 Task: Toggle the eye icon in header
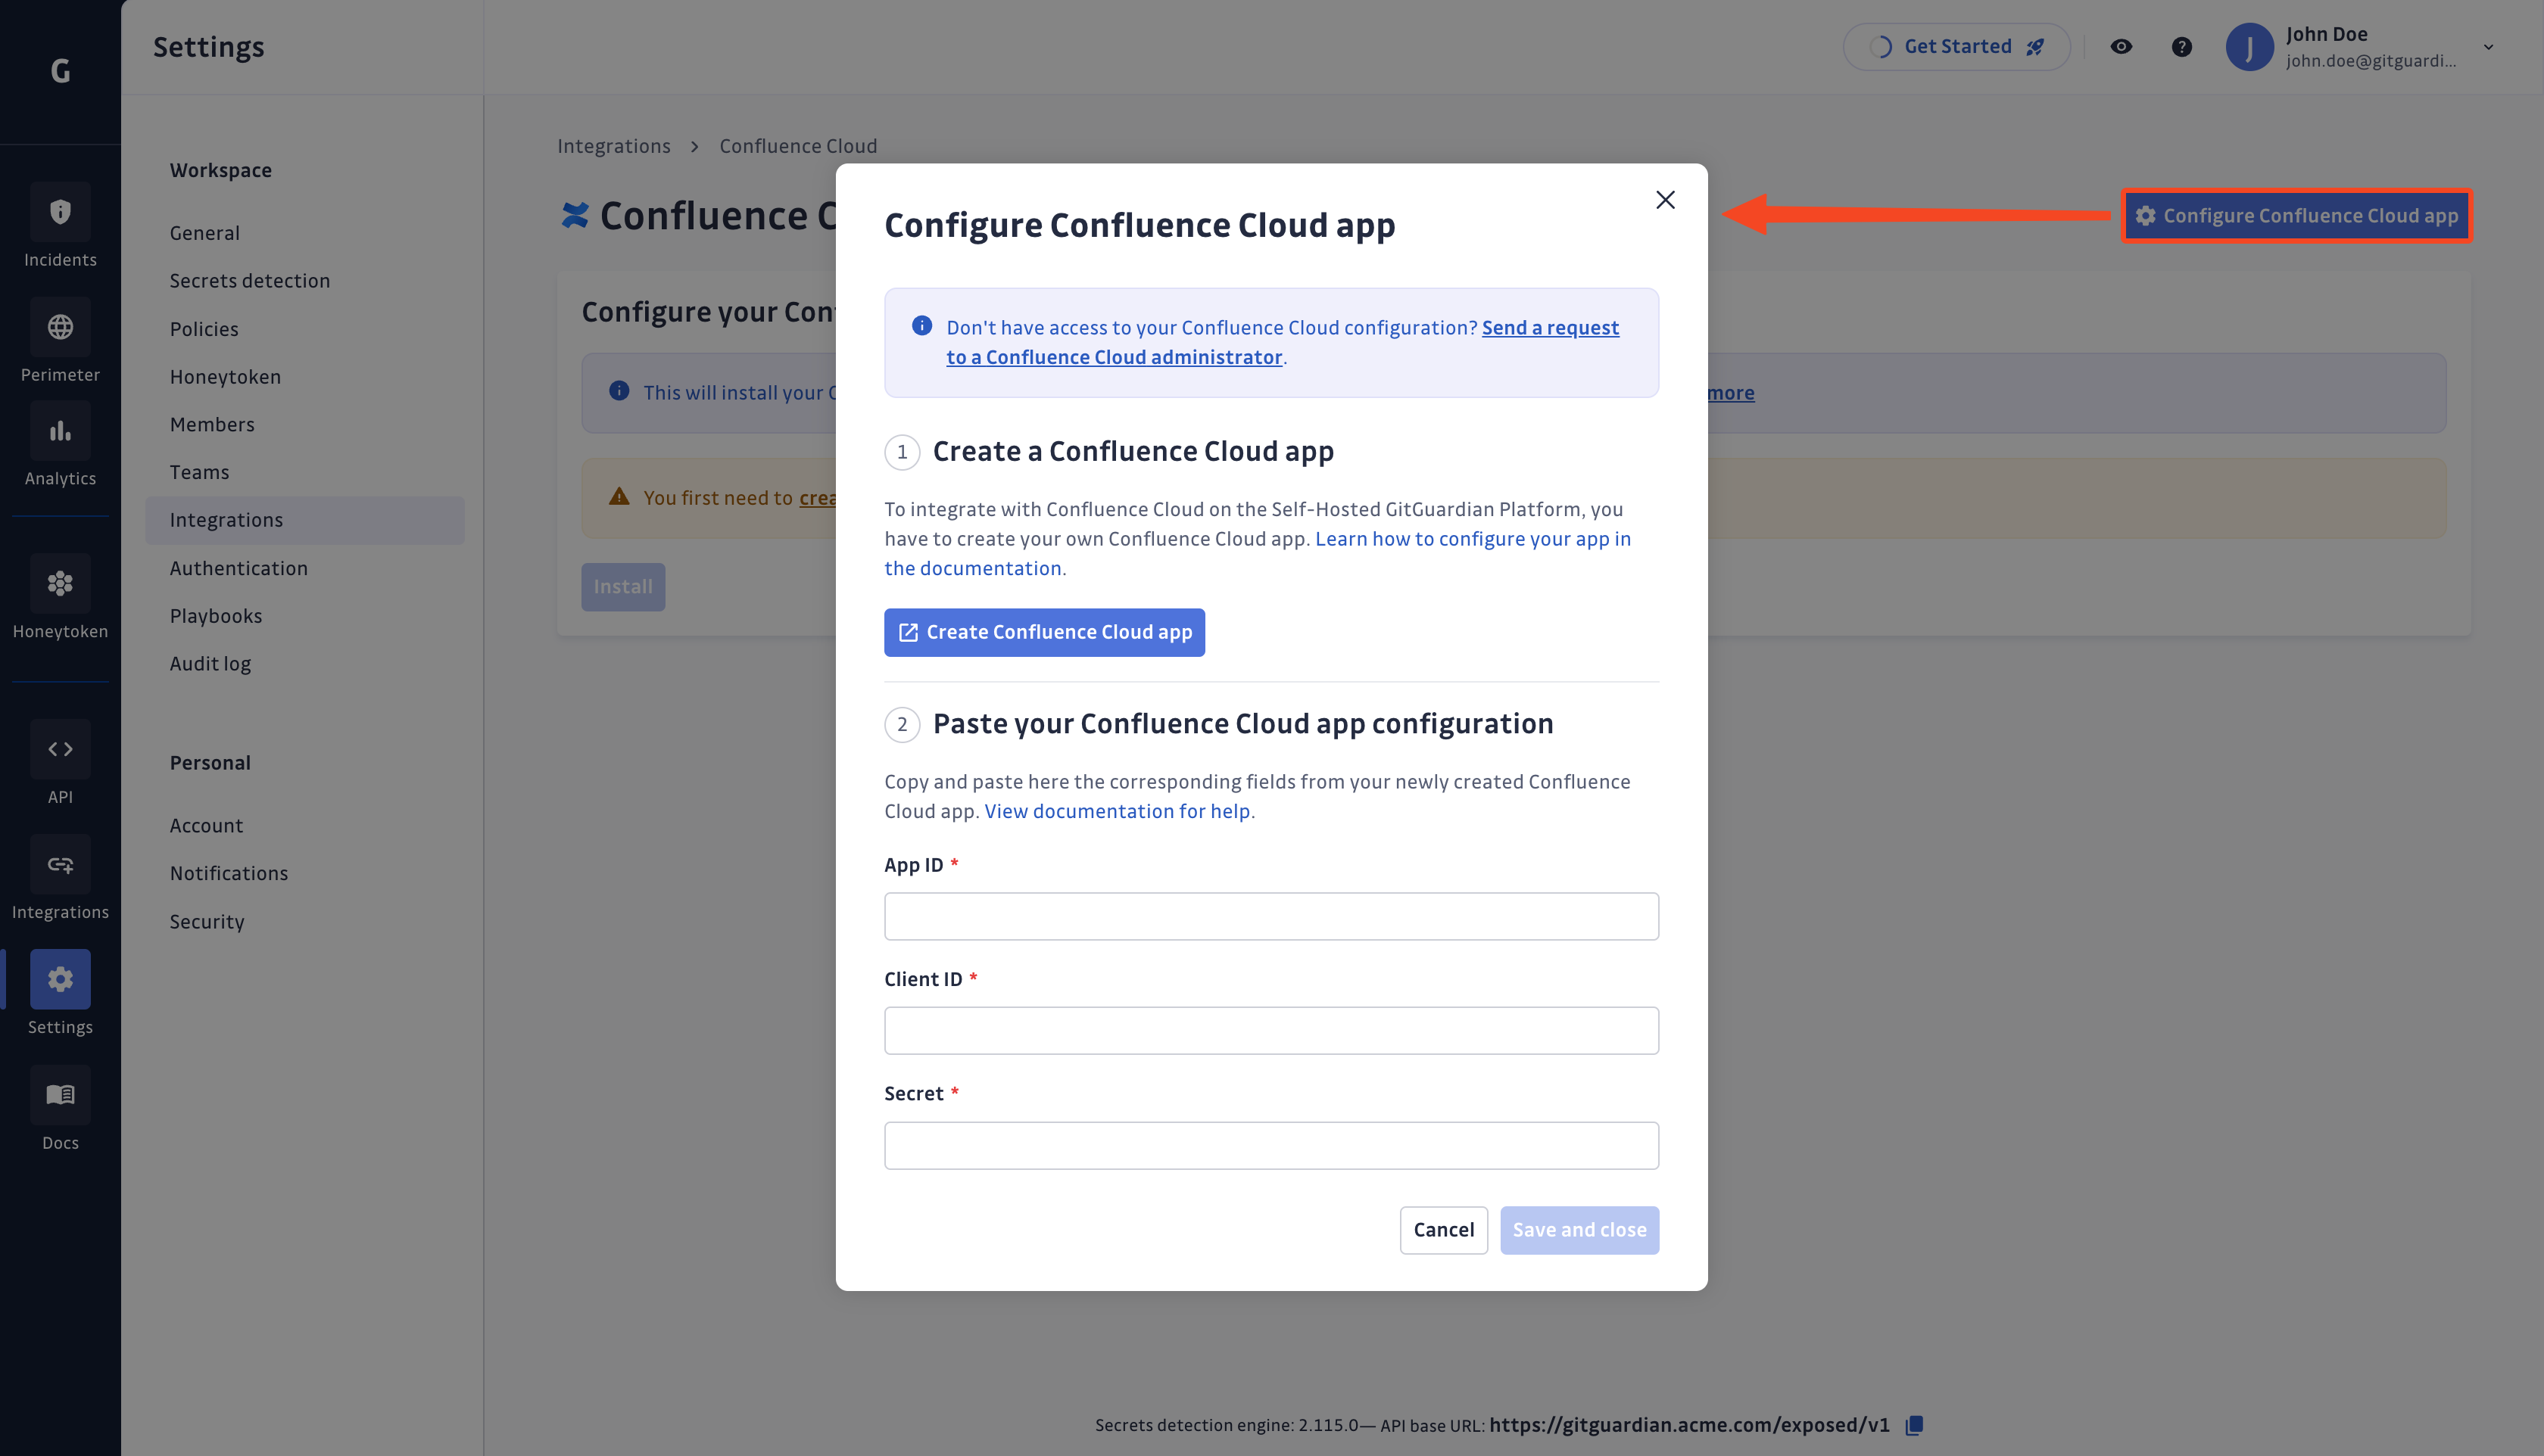coord(2121,47)
